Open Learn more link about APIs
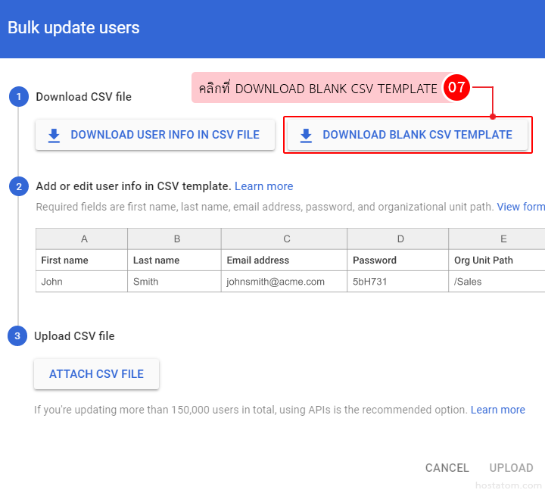The image size is (545, 493). [497, 410]
